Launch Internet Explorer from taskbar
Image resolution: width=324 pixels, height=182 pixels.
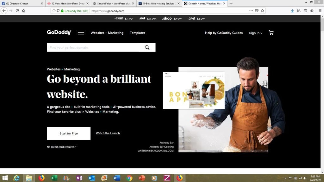16,178
